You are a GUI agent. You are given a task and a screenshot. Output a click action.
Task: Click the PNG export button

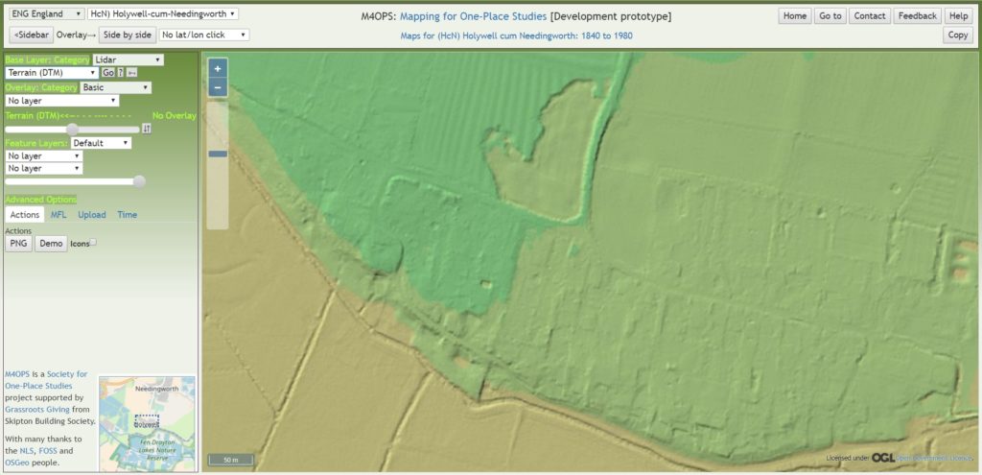tap(19, 244)
